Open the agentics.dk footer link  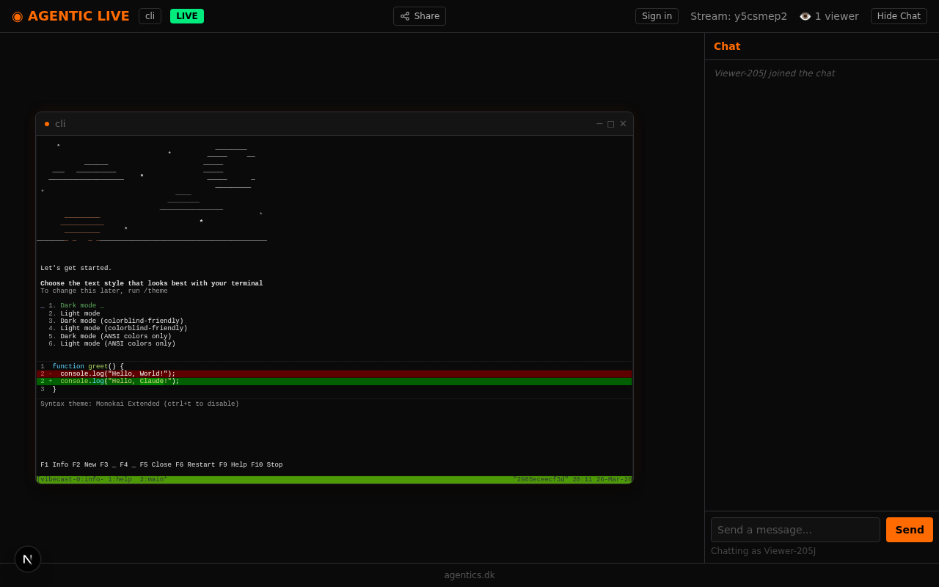point(469,575)
